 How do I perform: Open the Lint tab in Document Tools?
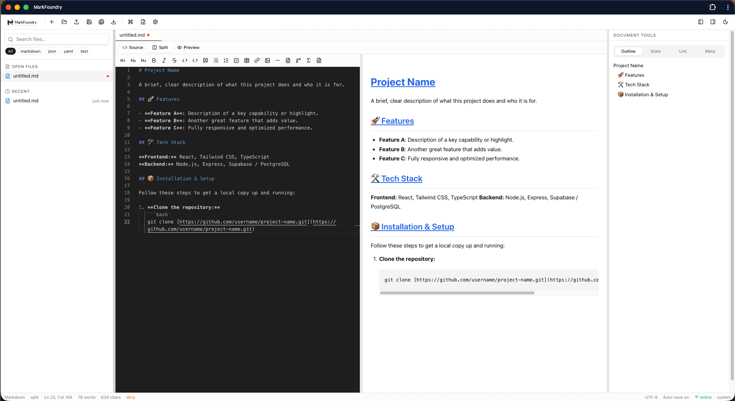(x=683, y=51)
